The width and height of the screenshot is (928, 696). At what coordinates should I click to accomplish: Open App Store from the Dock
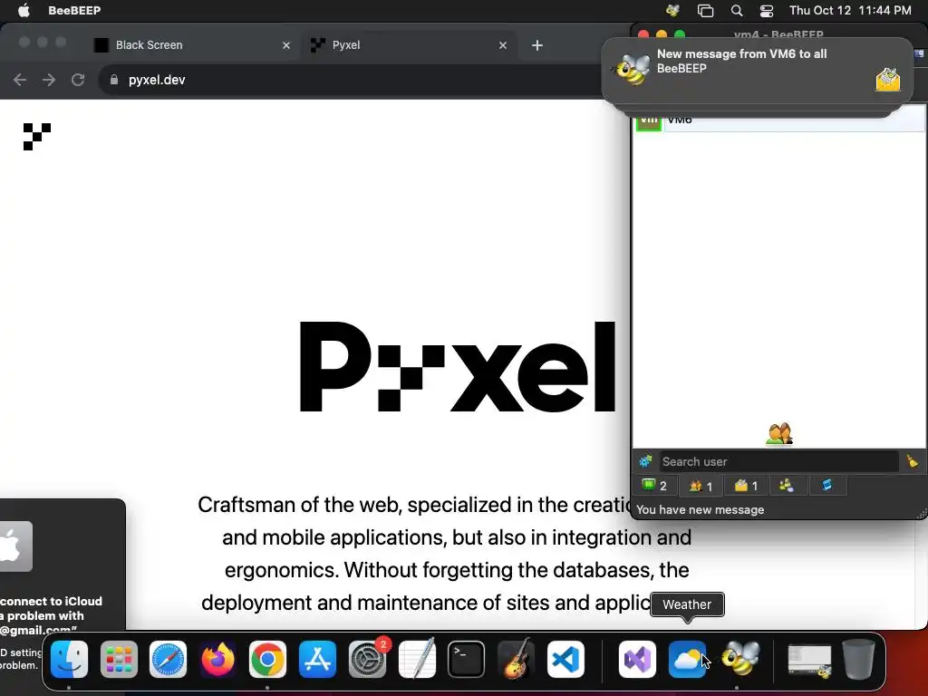317,660
